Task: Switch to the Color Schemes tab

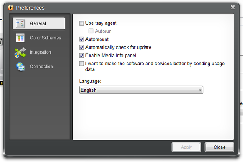Action: pyautogui.click(x=45, y=38)
